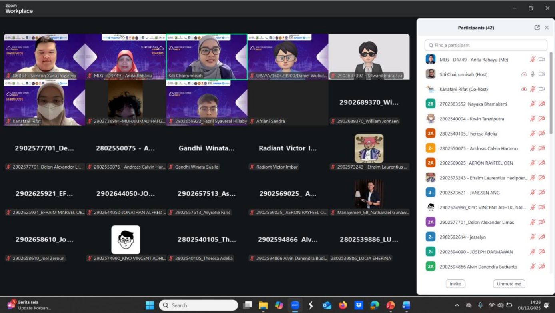
Task: Open the Windows Start menu
Action: coord(150,305)
